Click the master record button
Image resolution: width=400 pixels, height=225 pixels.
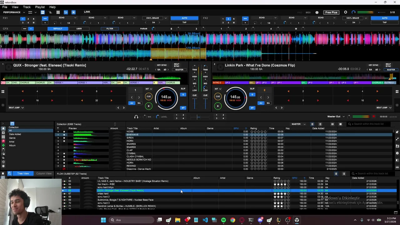[x=374, y=117]
